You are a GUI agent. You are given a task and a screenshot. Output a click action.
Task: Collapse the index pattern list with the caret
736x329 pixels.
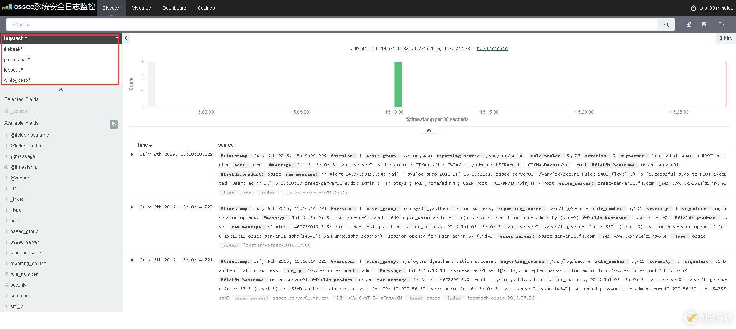pos(61,90)
